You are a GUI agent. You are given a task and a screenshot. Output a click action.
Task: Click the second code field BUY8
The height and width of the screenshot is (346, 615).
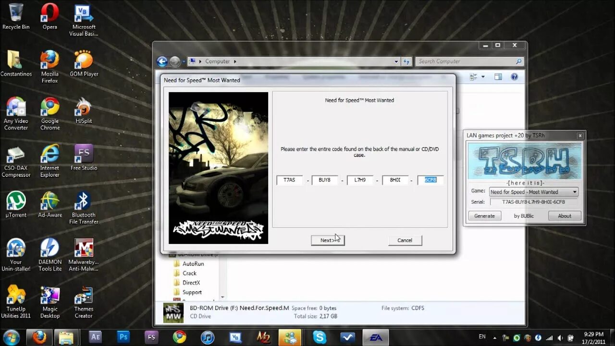(325, 180)
